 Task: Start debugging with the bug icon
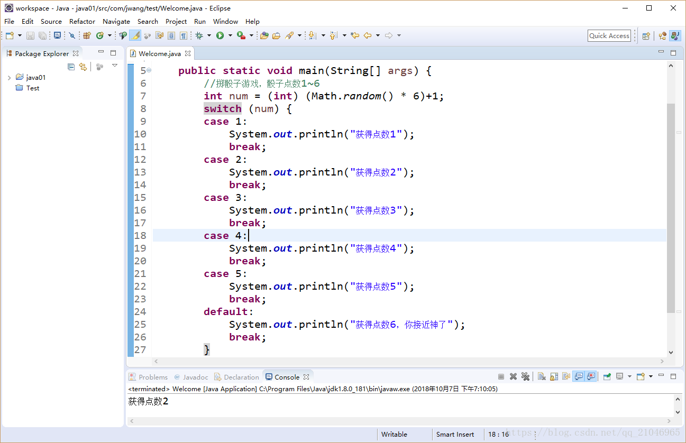(199, 35)
